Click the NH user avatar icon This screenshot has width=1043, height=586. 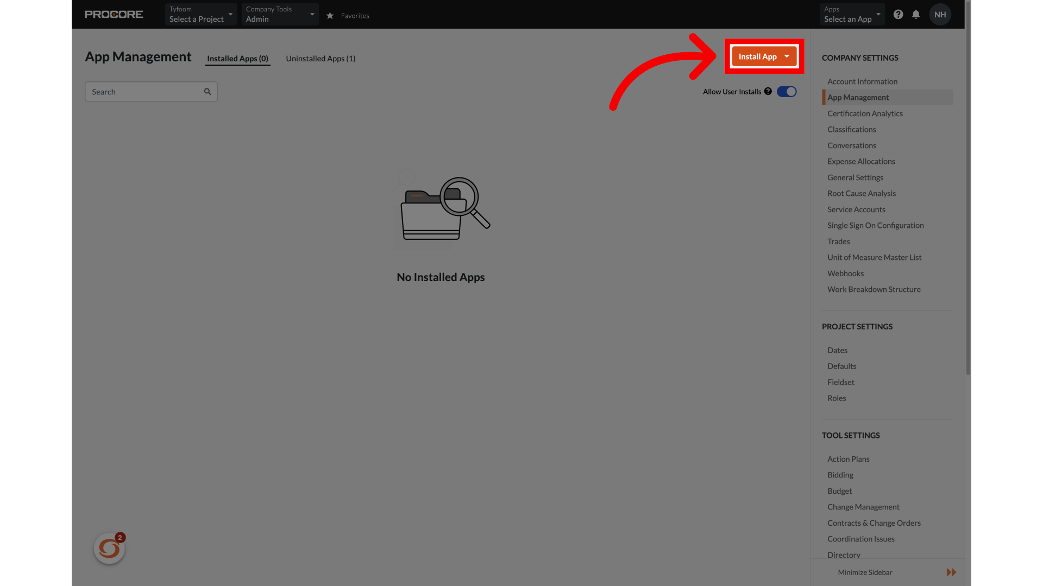(940, 14)
